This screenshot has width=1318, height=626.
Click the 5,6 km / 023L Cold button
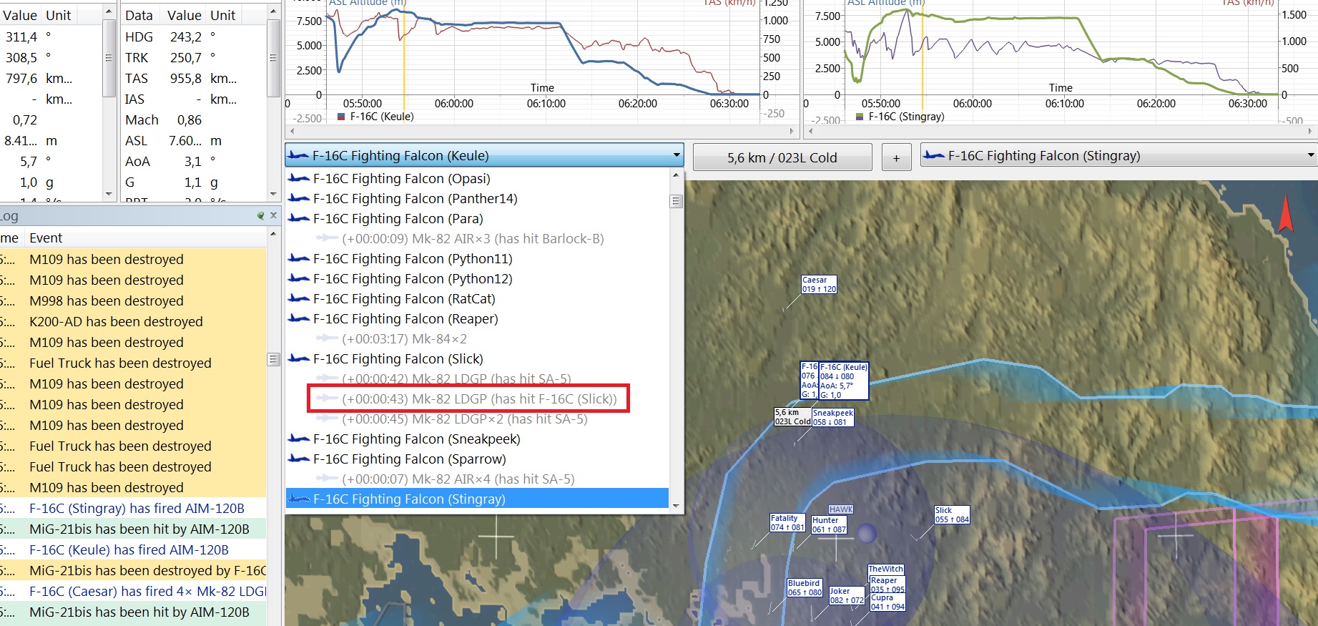tap(782, 157)
